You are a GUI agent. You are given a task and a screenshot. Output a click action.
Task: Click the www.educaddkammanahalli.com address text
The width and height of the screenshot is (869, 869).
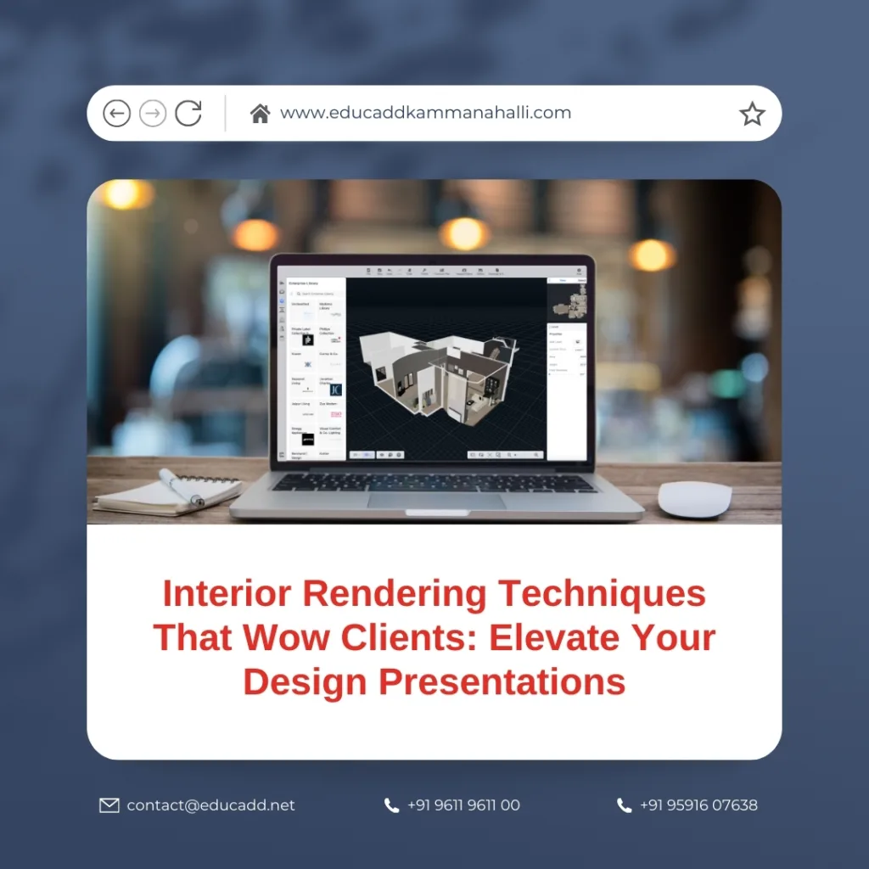point(425,113)
